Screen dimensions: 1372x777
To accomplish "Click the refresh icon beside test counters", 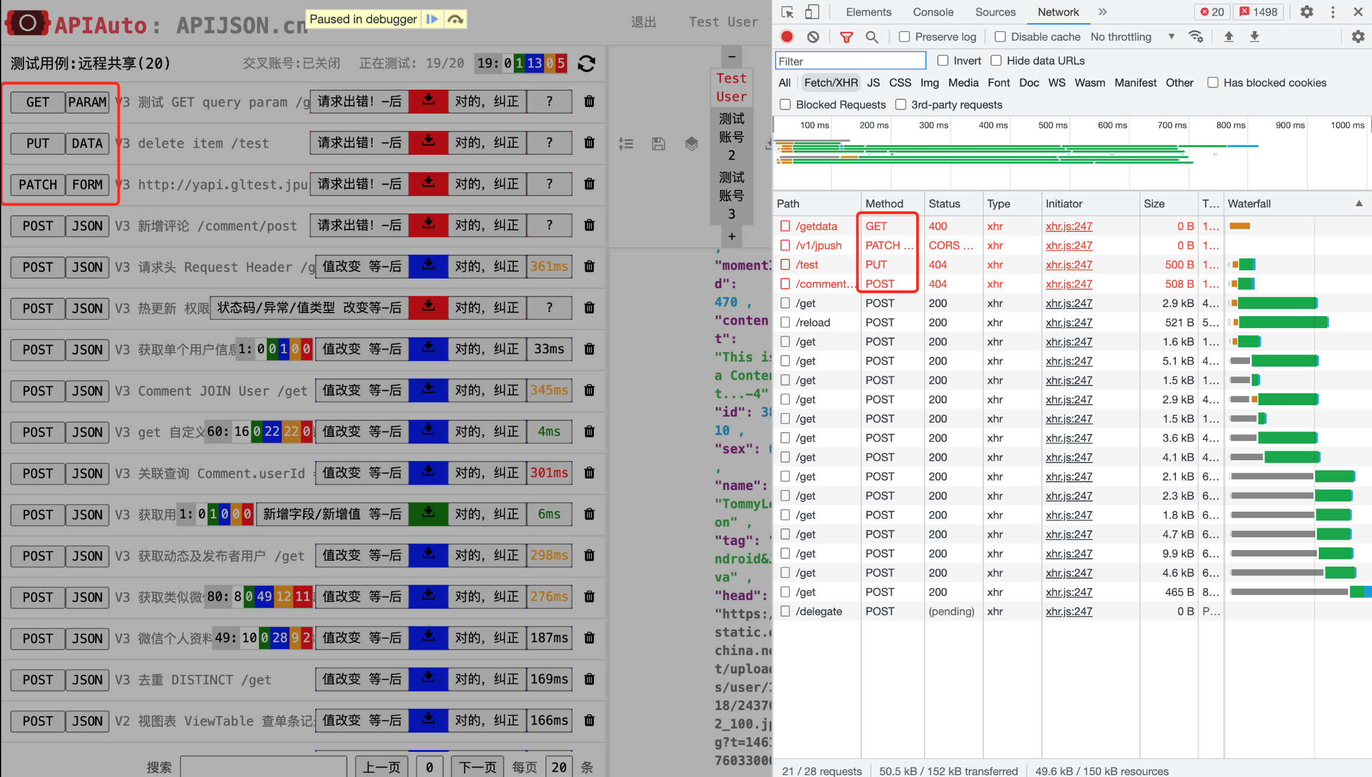I will 586,63.
